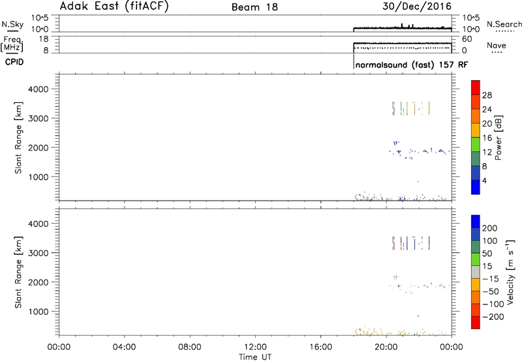Screen dimensions: 522x361
Task: Click the "12" Power colorbar tick label
Action: coord(487,152)
